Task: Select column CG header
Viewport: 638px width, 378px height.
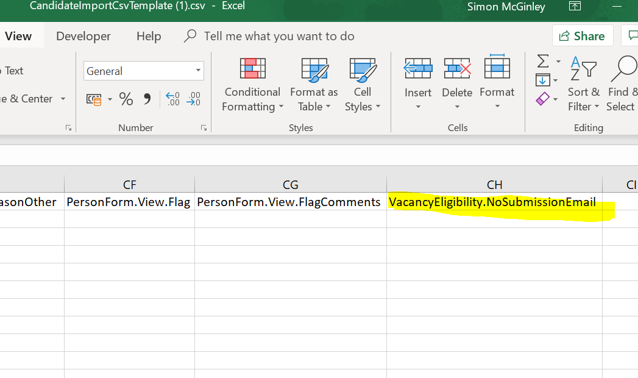Action: coord(291,184)
